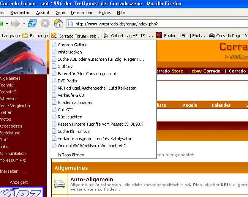Open the Exchange bookmark folder
The image size is (248, 197).
pos(35,36)
